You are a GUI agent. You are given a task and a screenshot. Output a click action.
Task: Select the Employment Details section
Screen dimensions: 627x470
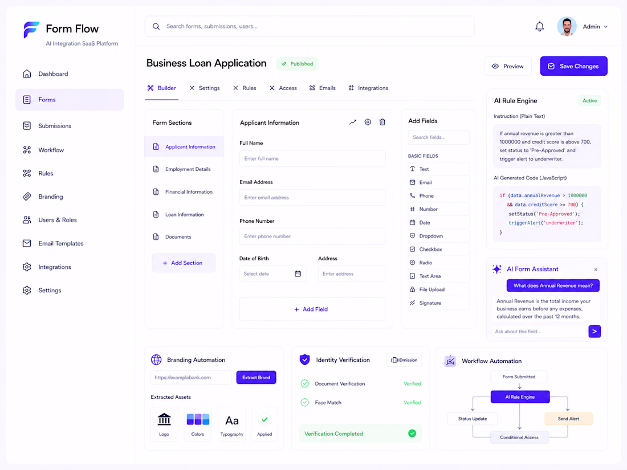(184, 169)
